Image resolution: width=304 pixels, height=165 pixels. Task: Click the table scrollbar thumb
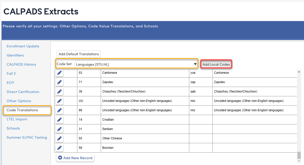click(299, 155)
